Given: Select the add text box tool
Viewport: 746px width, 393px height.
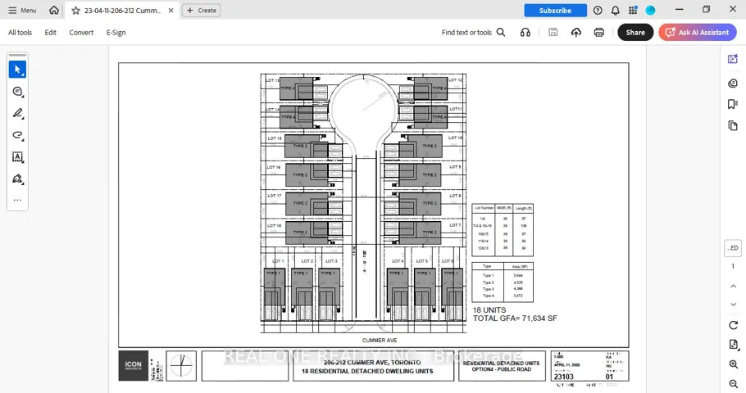Looking at the screenshot, I should [17, 157].
